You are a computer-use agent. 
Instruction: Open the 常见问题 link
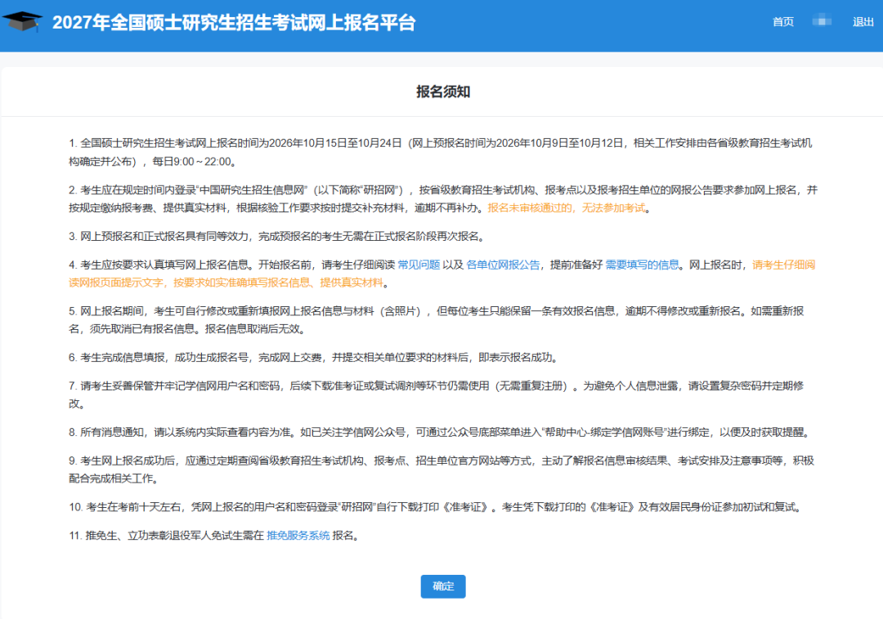[x=419, y=265]
